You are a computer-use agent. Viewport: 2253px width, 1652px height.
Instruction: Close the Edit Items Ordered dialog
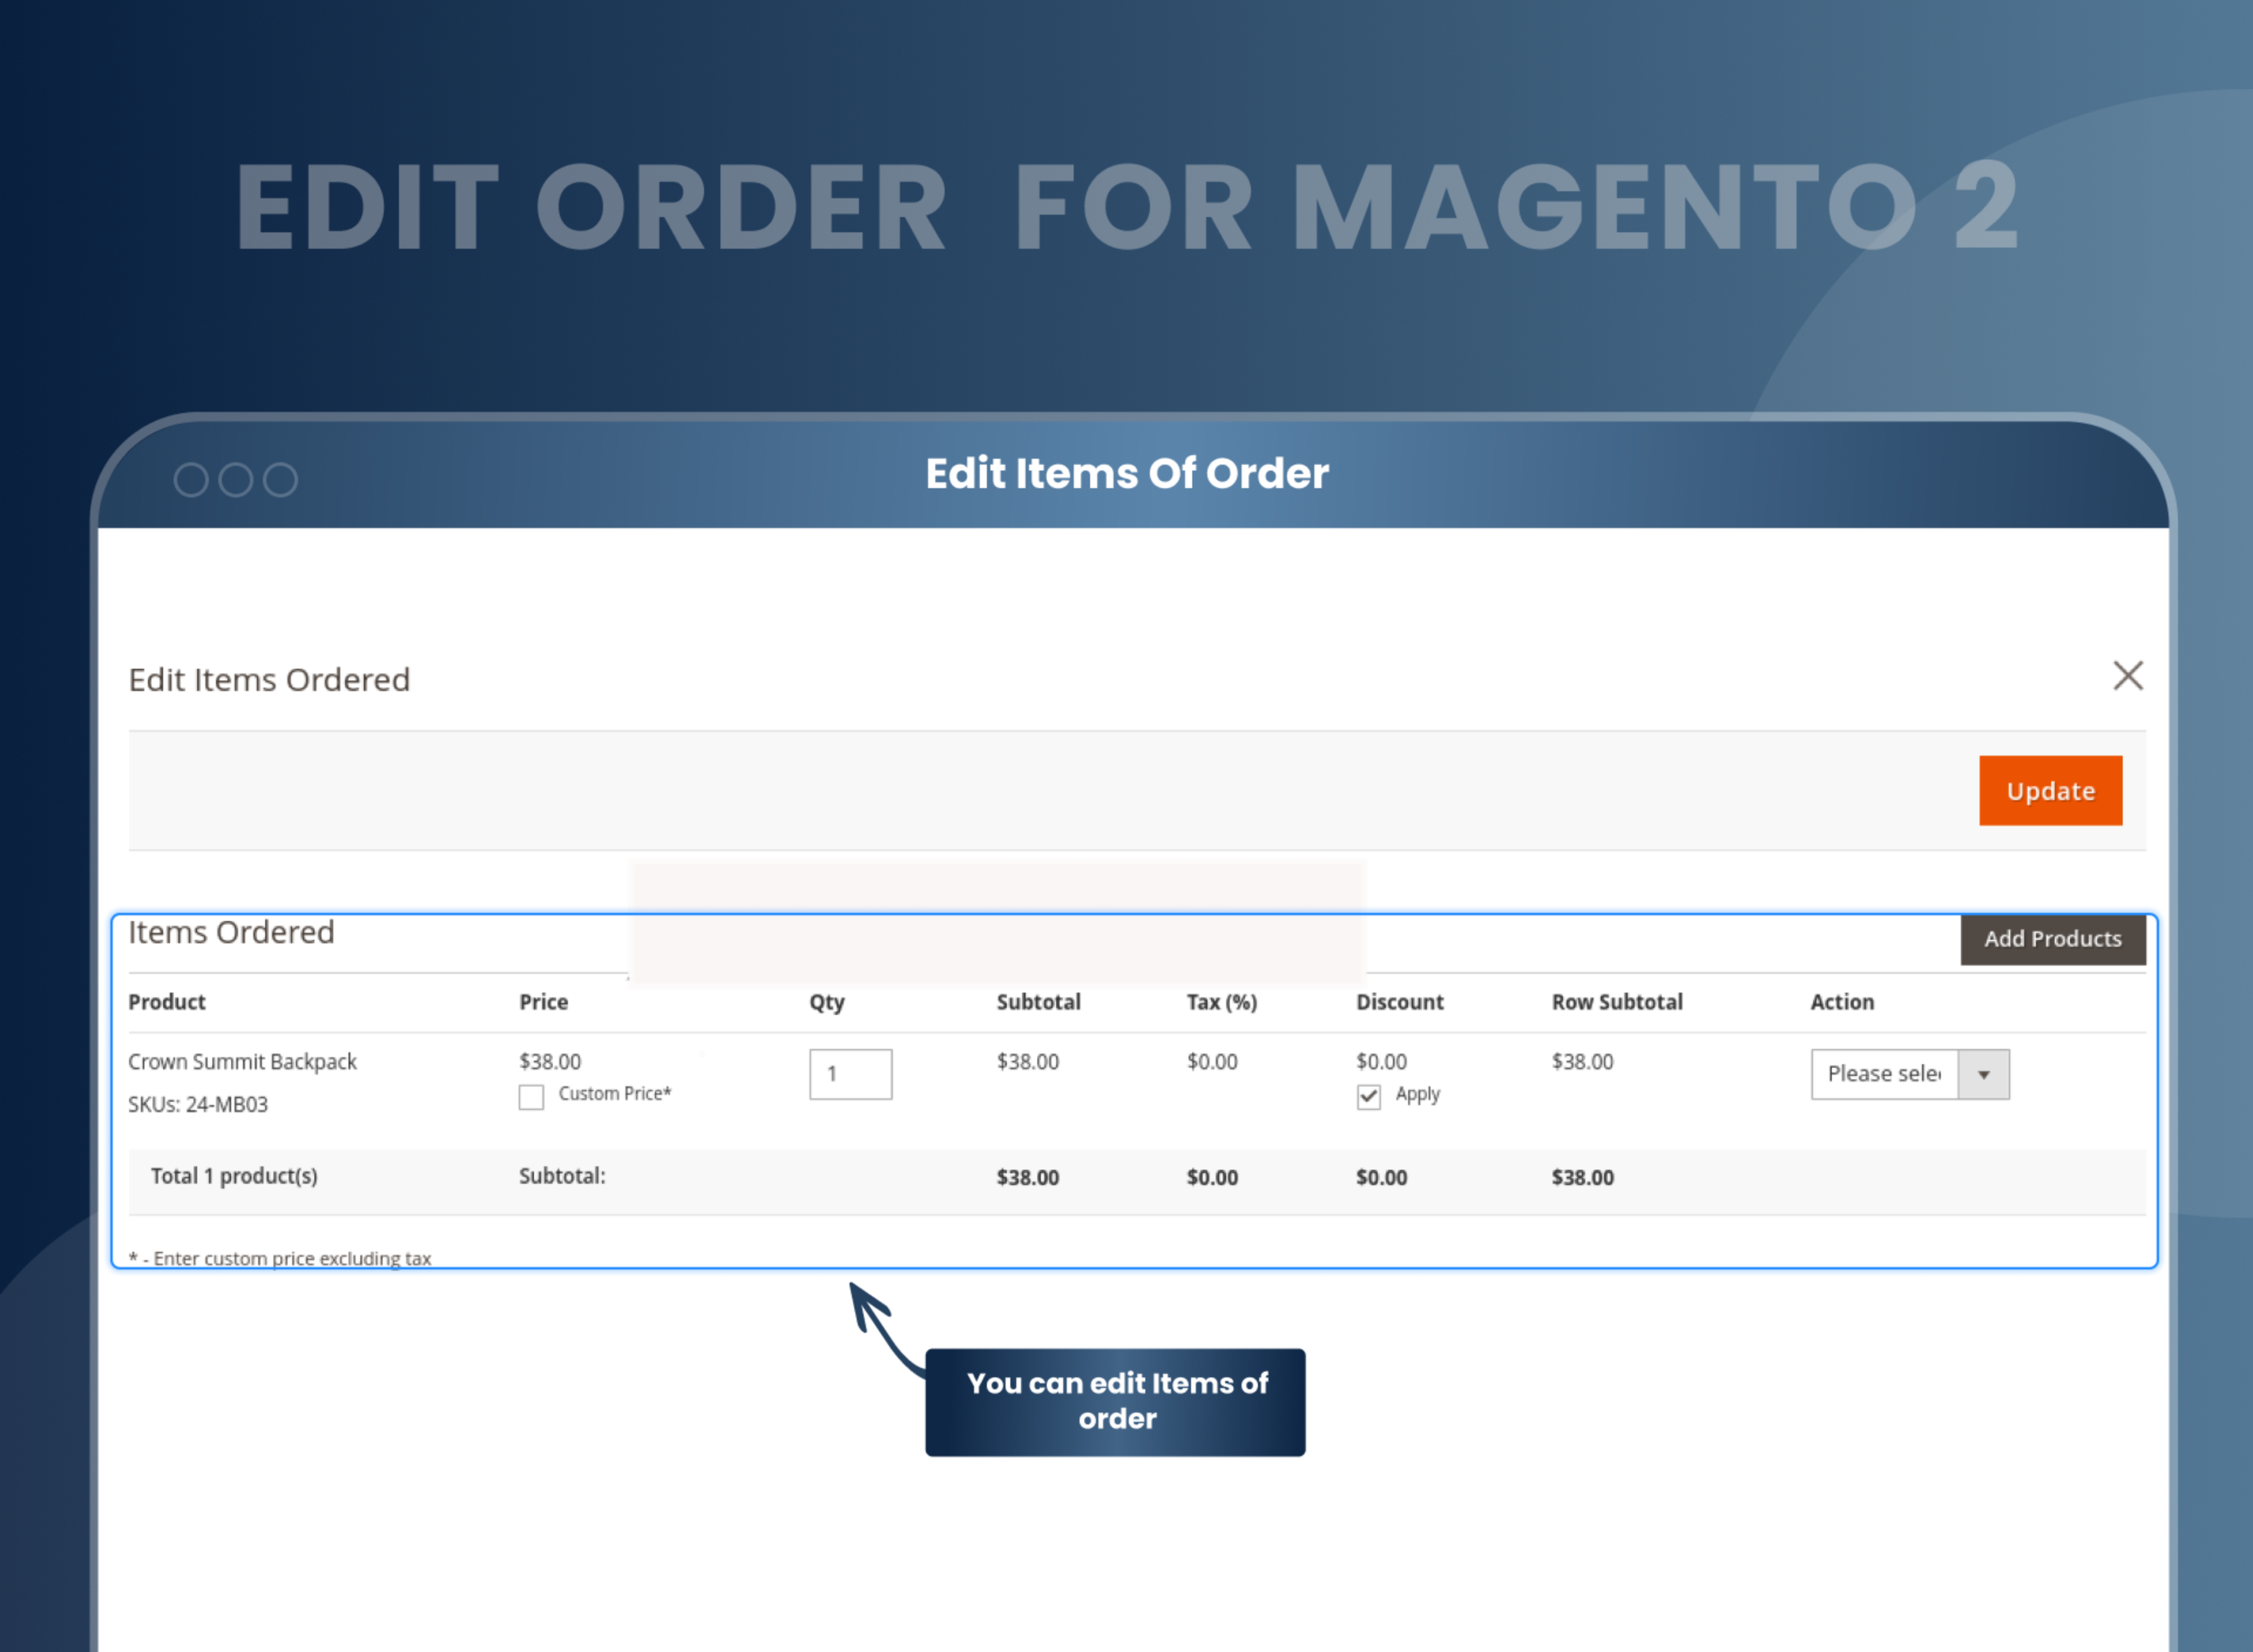pyautogui.click(x=2127, y=676)
